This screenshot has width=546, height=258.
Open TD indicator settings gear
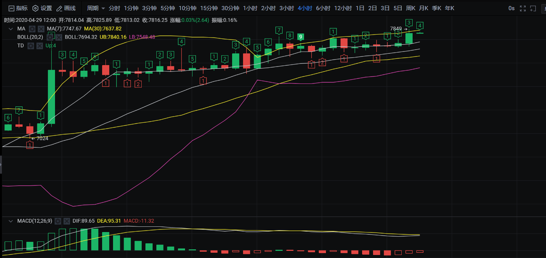click(x=31, y=46)
